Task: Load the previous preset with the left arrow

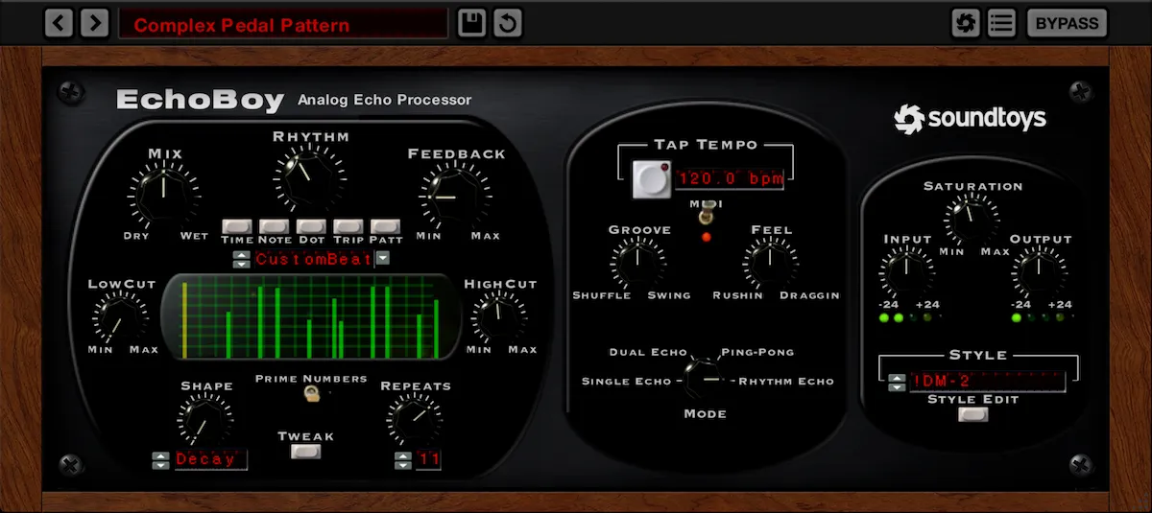Action: tap(59, 23)
